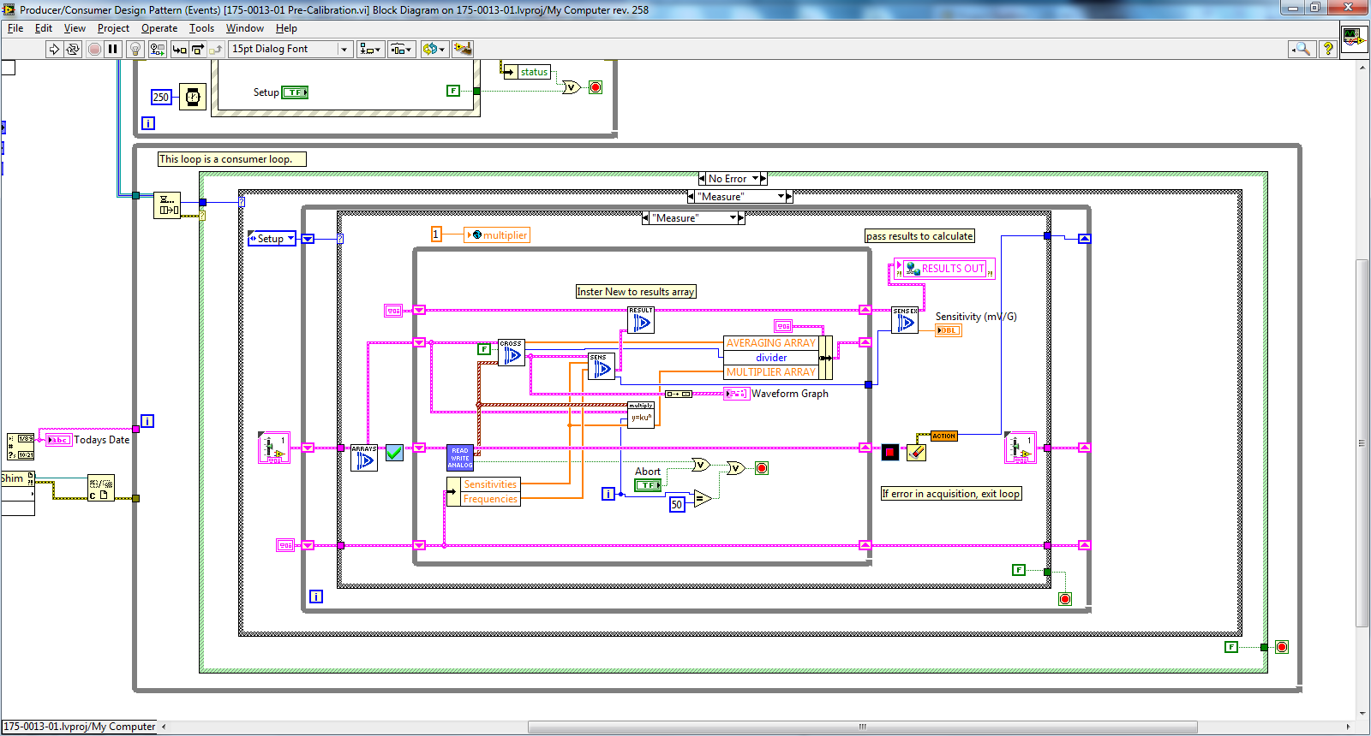Image resolution: width=1371 pixels, height=736 pixels.
Task: Open the outer "Measure" case selector dropdown
Action: (781, 197)
